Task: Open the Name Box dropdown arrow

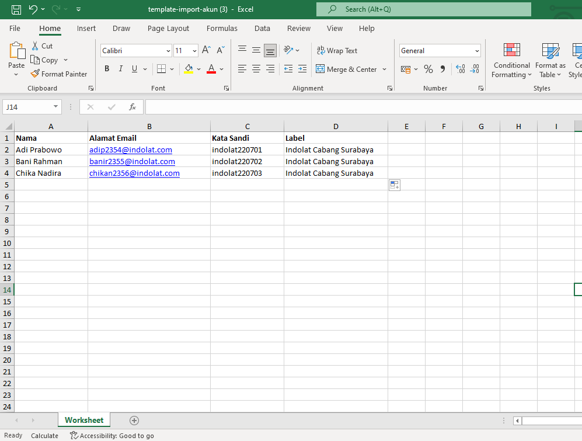Action: (55, 107)
